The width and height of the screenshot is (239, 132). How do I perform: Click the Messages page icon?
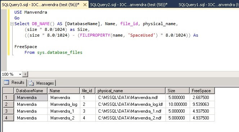(x=31, y=83)
